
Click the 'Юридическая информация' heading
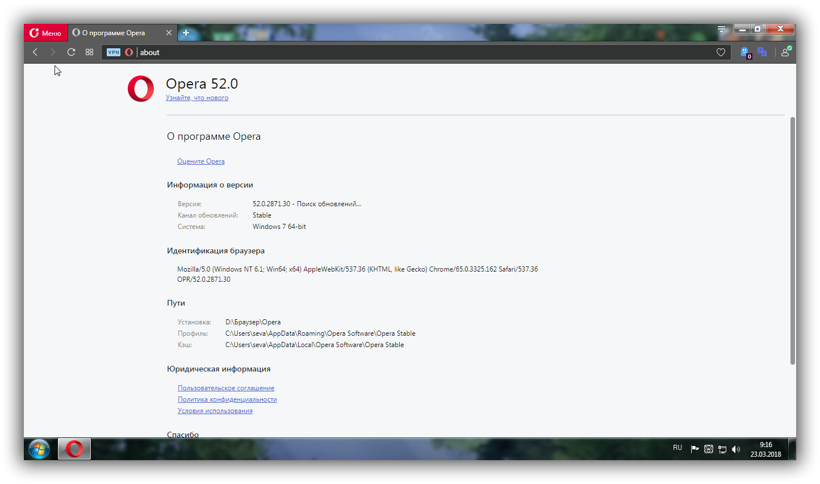click(219, 369)
